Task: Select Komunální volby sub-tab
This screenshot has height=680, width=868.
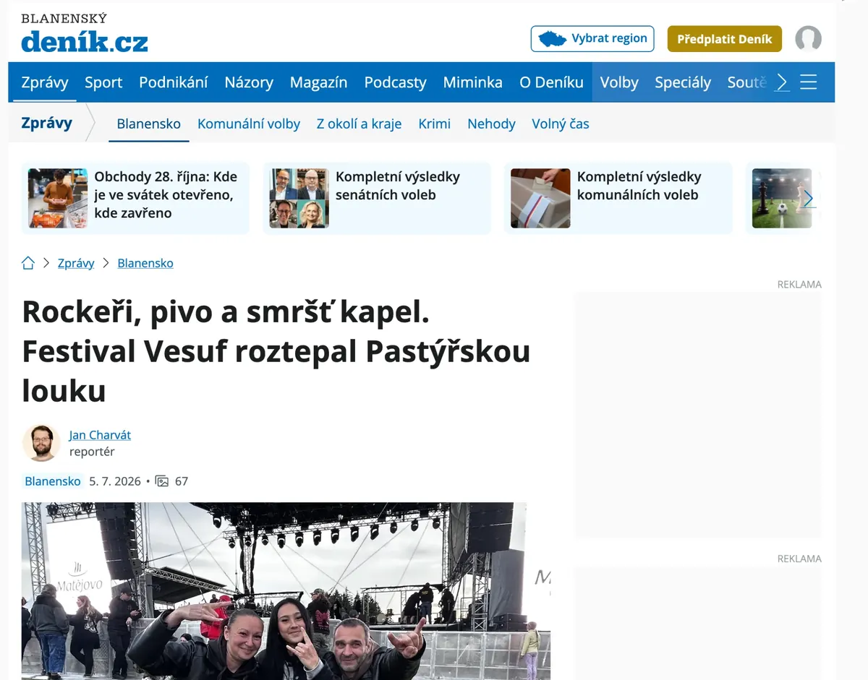Action: coord(249,124)
